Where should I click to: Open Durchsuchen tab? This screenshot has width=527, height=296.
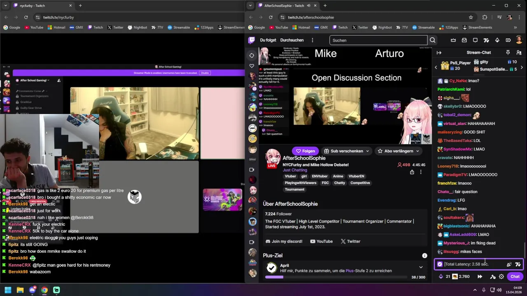pos(292,40)
